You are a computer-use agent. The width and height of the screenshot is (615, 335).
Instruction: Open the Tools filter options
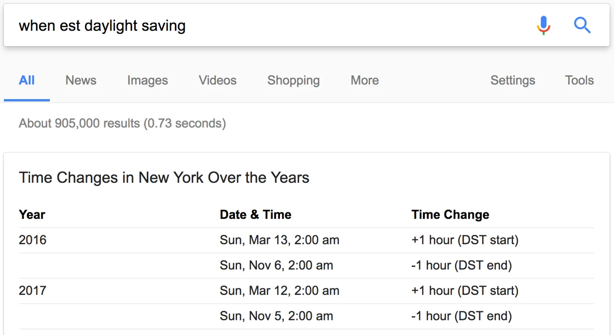[579, 80]
